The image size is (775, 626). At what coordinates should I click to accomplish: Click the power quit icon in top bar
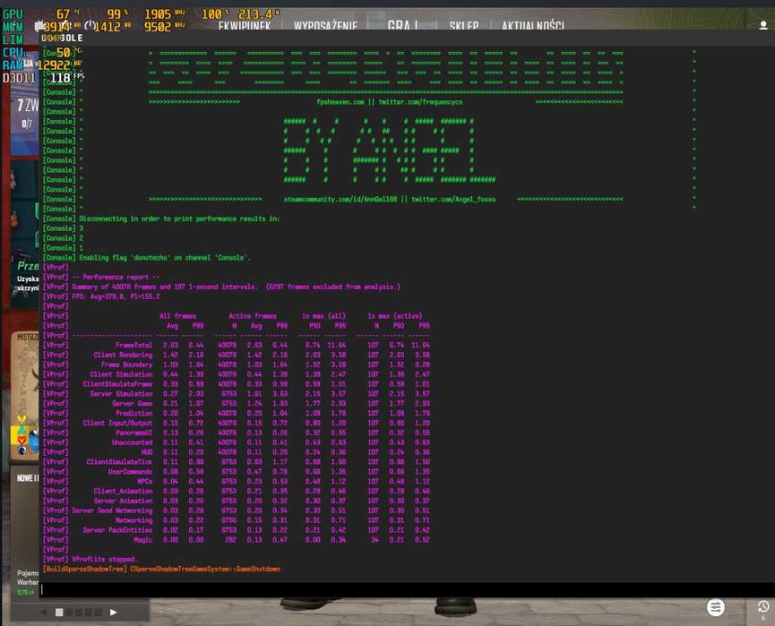(x=90, y=25)
